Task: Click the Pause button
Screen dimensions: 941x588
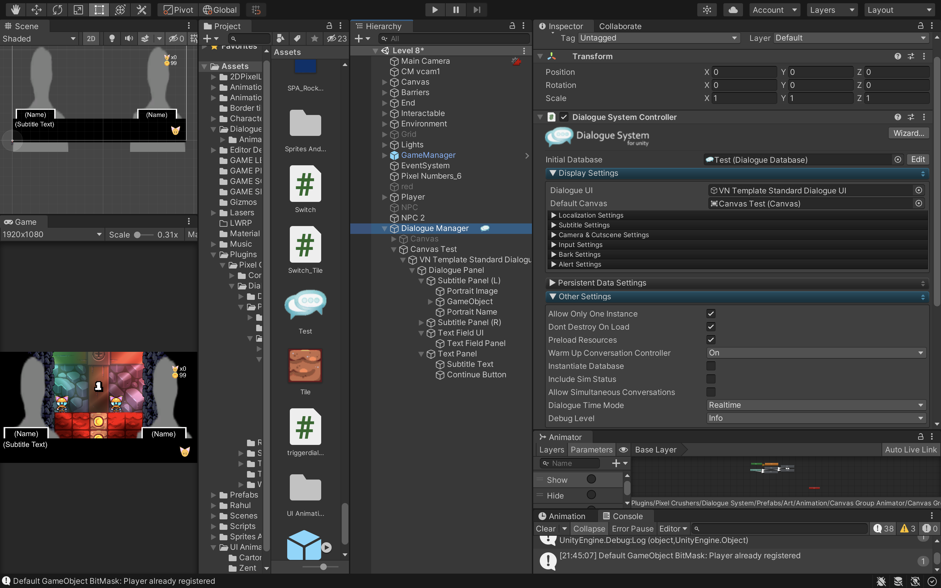Action: (456, 10)
